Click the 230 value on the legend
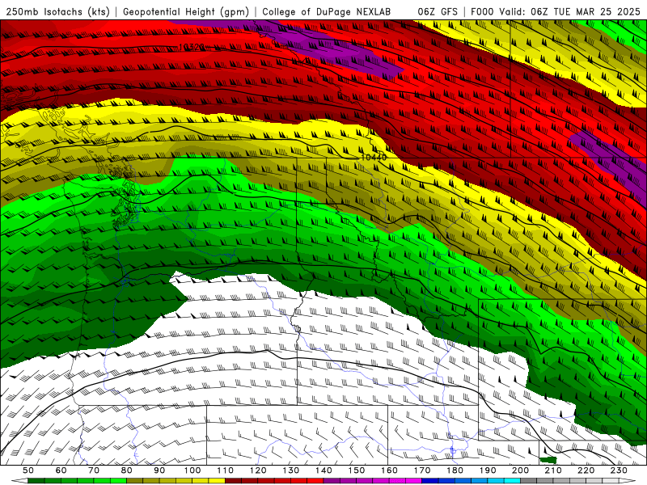Screen dimensions: 647x485 coord(619,470)
